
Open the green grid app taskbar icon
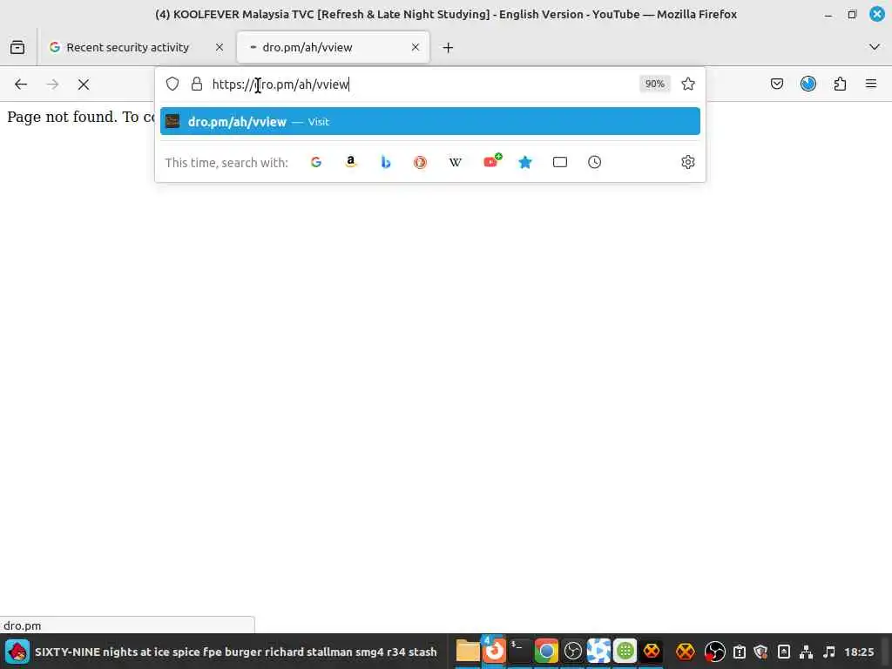click(x=625, y=652)
